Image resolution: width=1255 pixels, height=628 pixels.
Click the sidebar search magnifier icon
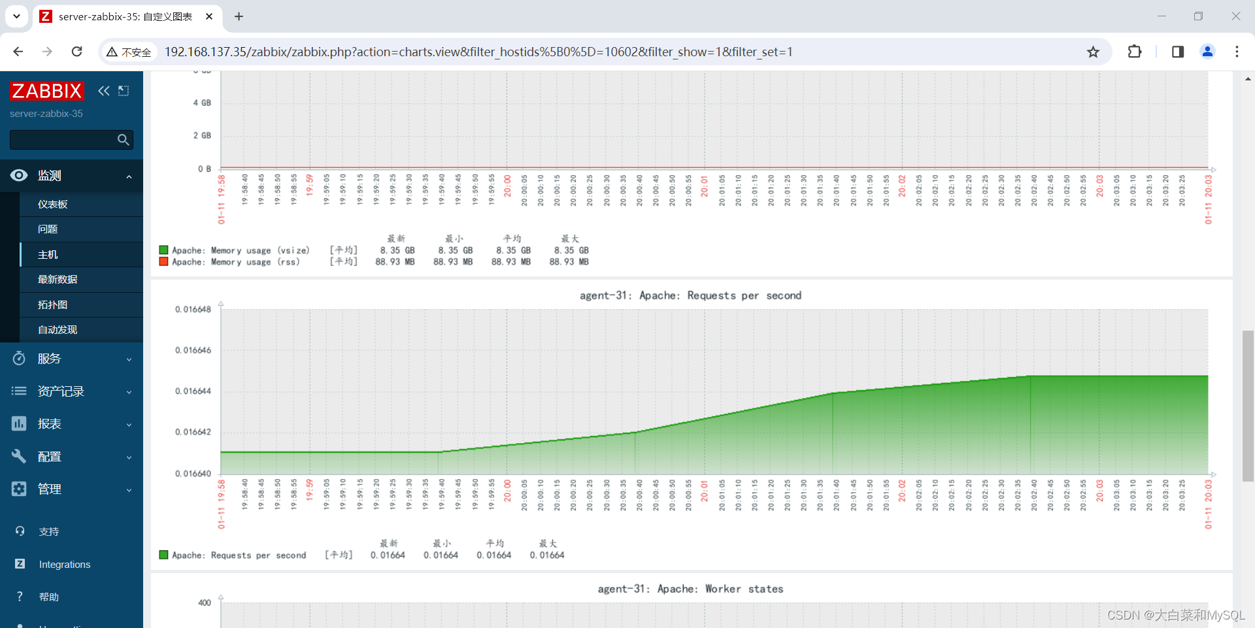pos(123,139)
